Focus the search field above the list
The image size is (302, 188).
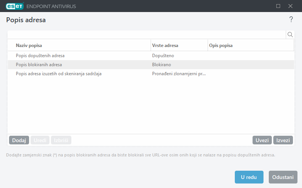coord(146,35)
